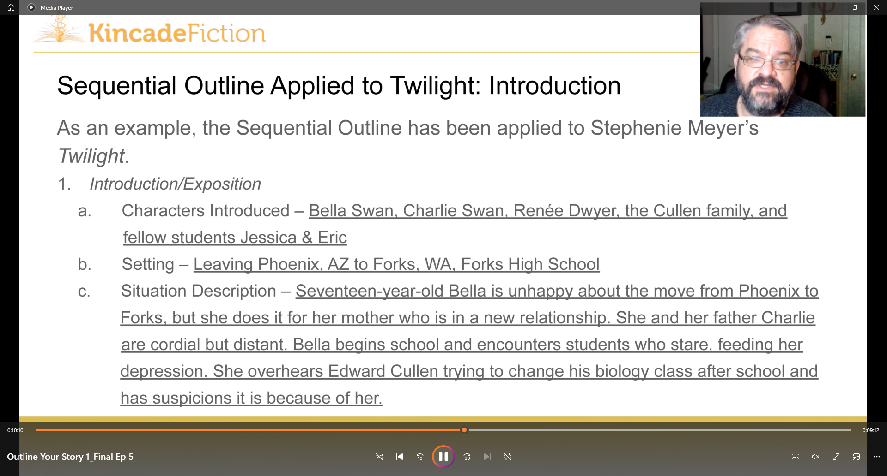Viewport: 887px width, 476px height.
Task: Restore down the Media Player window
Action: (855, 7)
